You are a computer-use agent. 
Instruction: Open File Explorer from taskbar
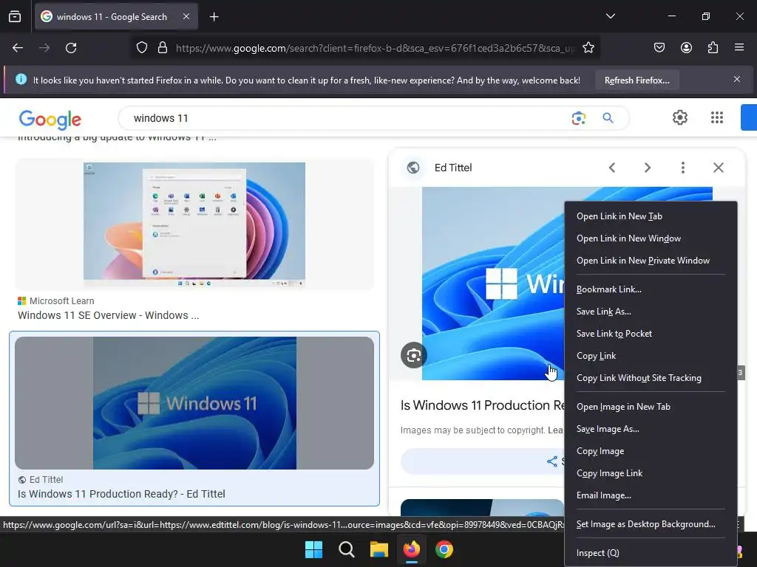click(379, 549)
